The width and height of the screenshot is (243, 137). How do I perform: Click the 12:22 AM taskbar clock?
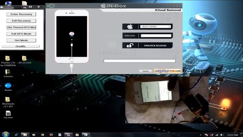[x=233, y=135]
